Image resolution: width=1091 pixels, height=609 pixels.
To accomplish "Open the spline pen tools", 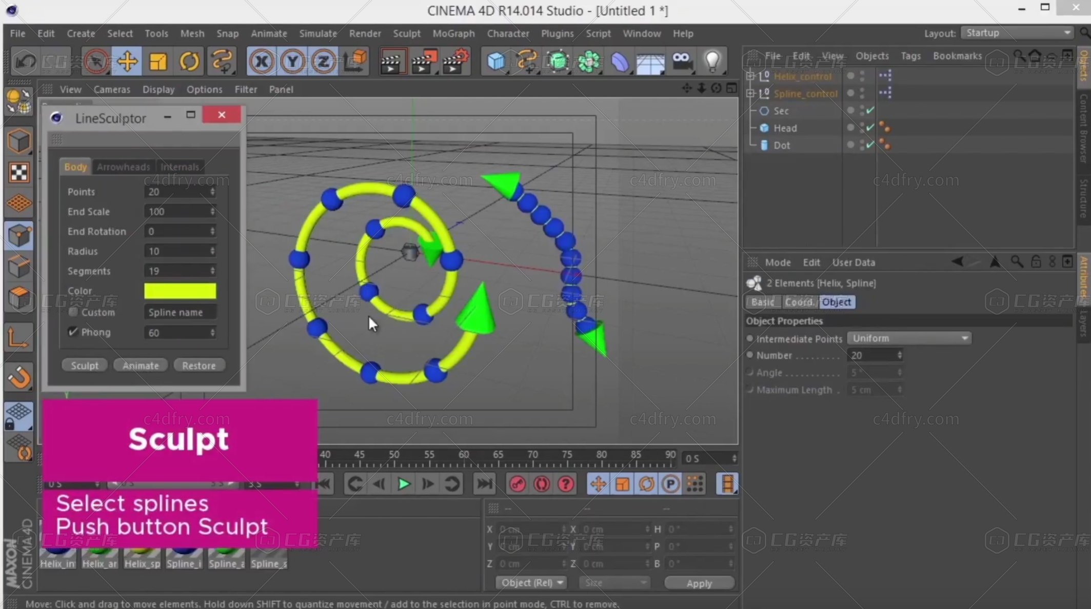I will coord(527,62).
